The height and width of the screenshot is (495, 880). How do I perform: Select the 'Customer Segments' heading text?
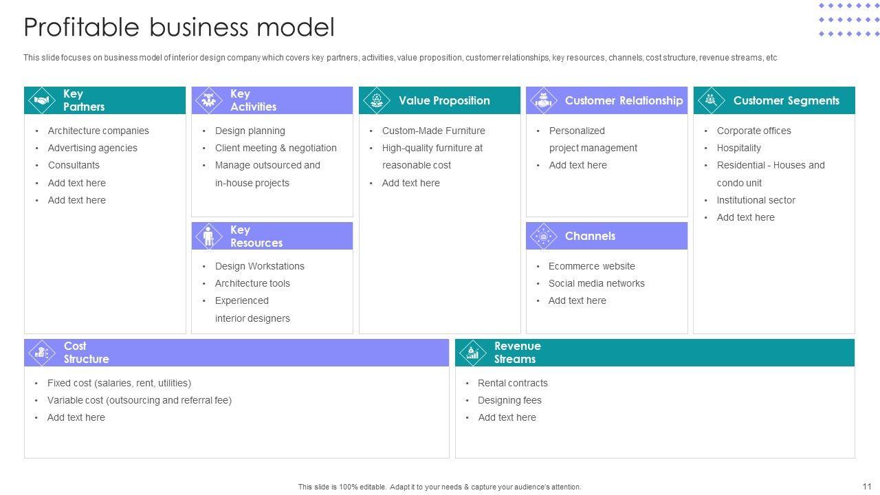coord(786,100)
